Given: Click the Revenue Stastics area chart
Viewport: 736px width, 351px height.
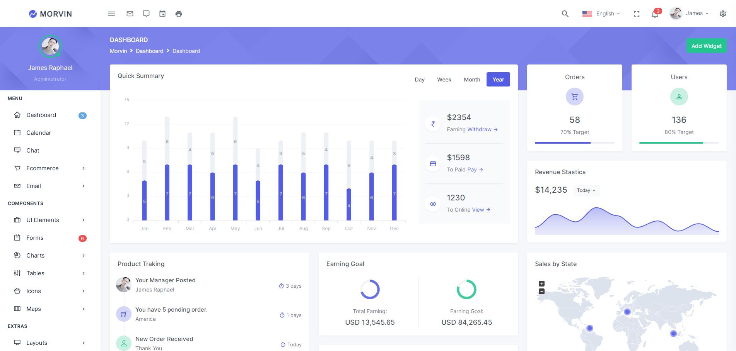Looking at the screenshot, I should tap(627, 220).
